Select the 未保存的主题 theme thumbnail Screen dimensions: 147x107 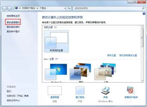coord(56,41)
